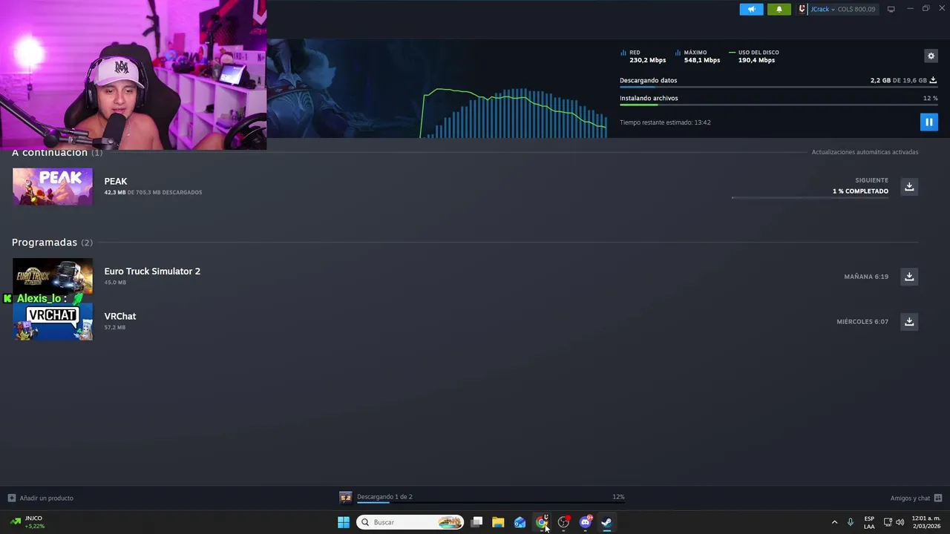
Task: Click the download throughput graph
Action: click(514, 113)
